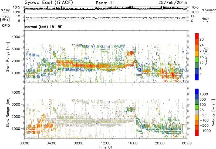Click the 'Freq. [MHz]' axis label
216x149 pixels.
[x=5, y=18]
